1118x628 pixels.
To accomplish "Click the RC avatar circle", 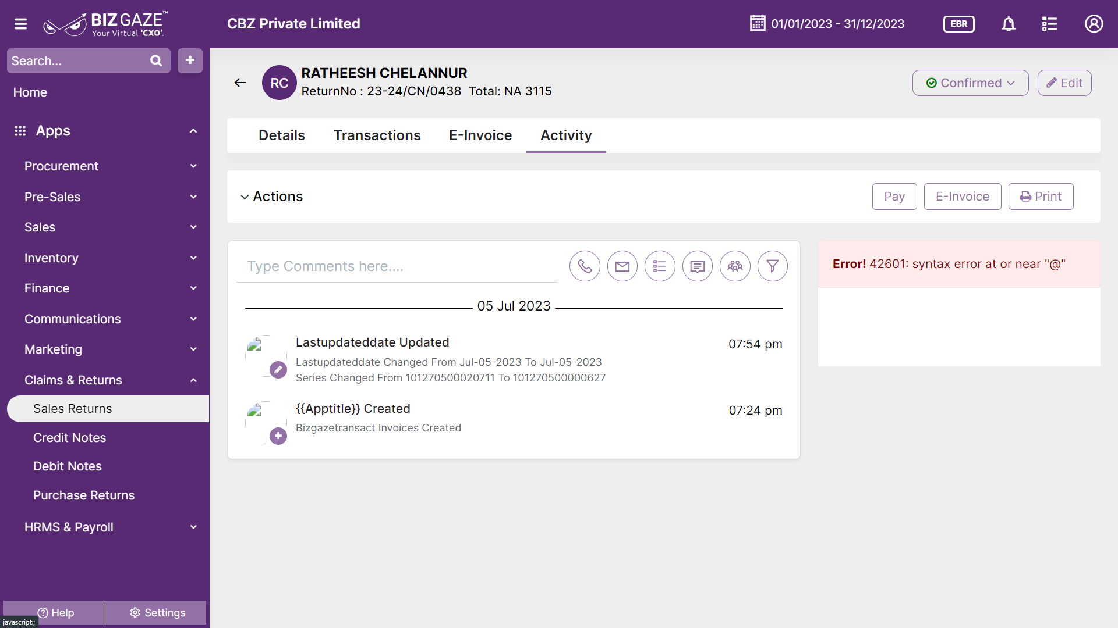I will pyautogui.click(x=279, y=83).
